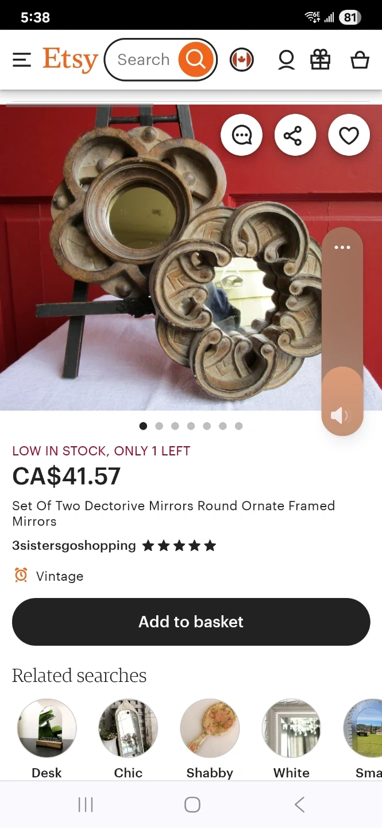Adjust the vertical volume slider
The width and height of the screenshot is (382, 828).
(342, 331)
